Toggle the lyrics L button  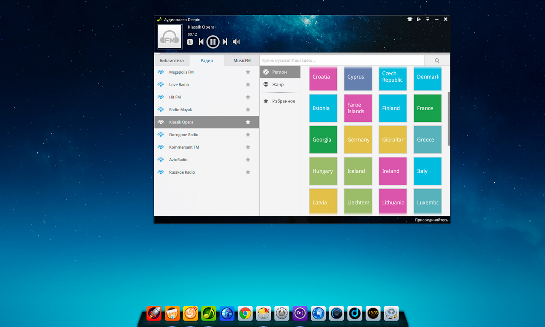(x=190, y=42)
